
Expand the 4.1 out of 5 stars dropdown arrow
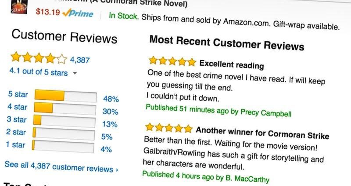(x=75, y=73)
